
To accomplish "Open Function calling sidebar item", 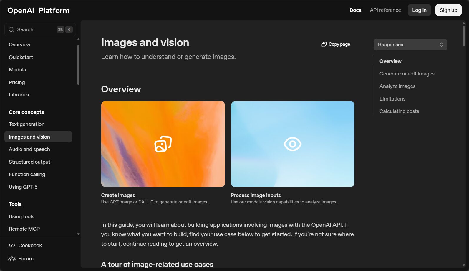I will click(x=27, y=174).
